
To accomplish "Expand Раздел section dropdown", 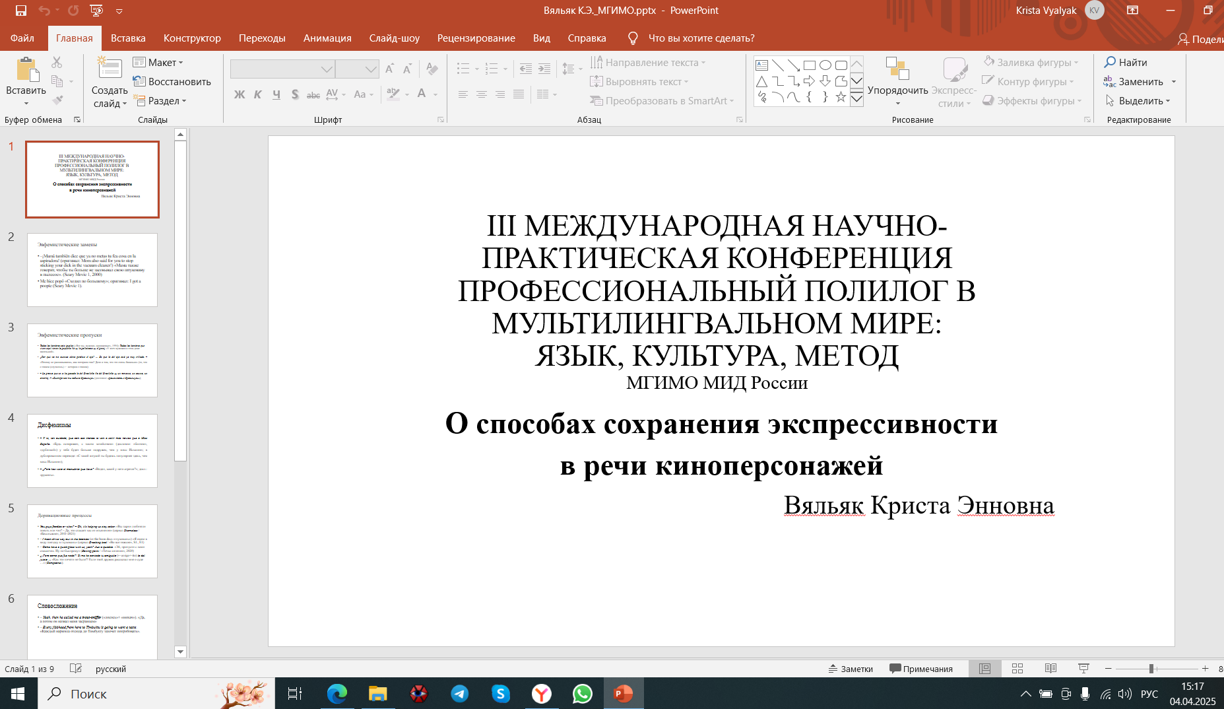I will pyautogui.click(x=160, y=100).
